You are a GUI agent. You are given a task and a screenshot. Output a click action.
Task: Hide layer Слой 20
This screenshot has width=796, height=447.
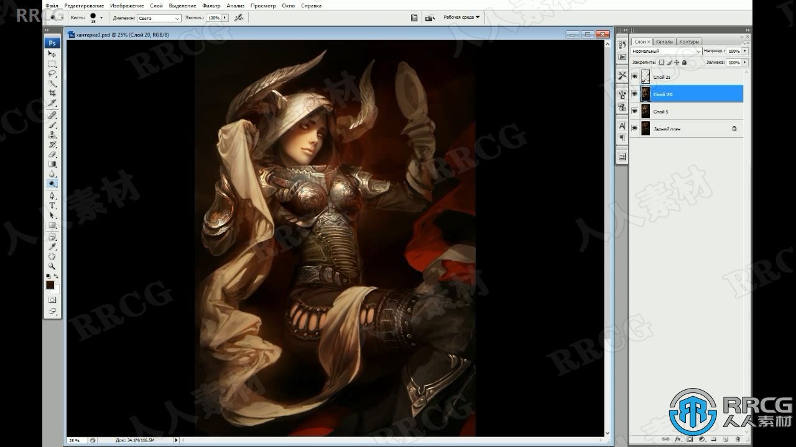(x=634, y=94)
